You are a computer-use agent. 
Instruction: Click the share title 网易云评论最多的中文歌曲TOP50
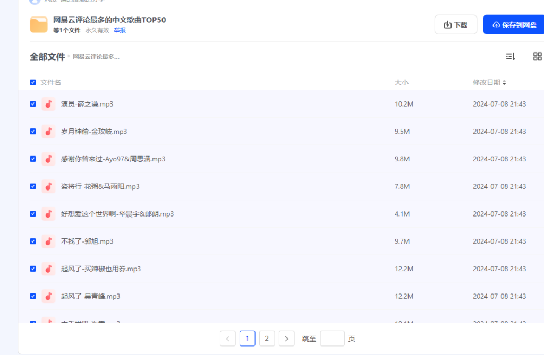tap(109, 20)
